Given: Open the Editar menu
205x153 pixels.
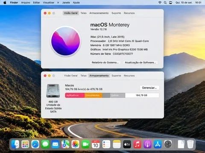Looking at the screenshot, I should click(36, 3).
